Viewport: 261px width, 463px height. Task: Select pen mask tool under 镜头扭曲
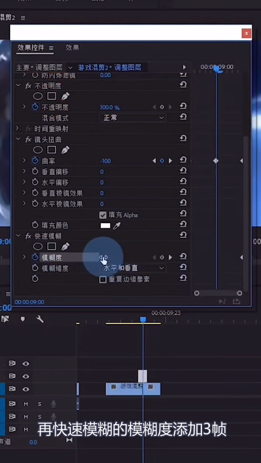65,150
